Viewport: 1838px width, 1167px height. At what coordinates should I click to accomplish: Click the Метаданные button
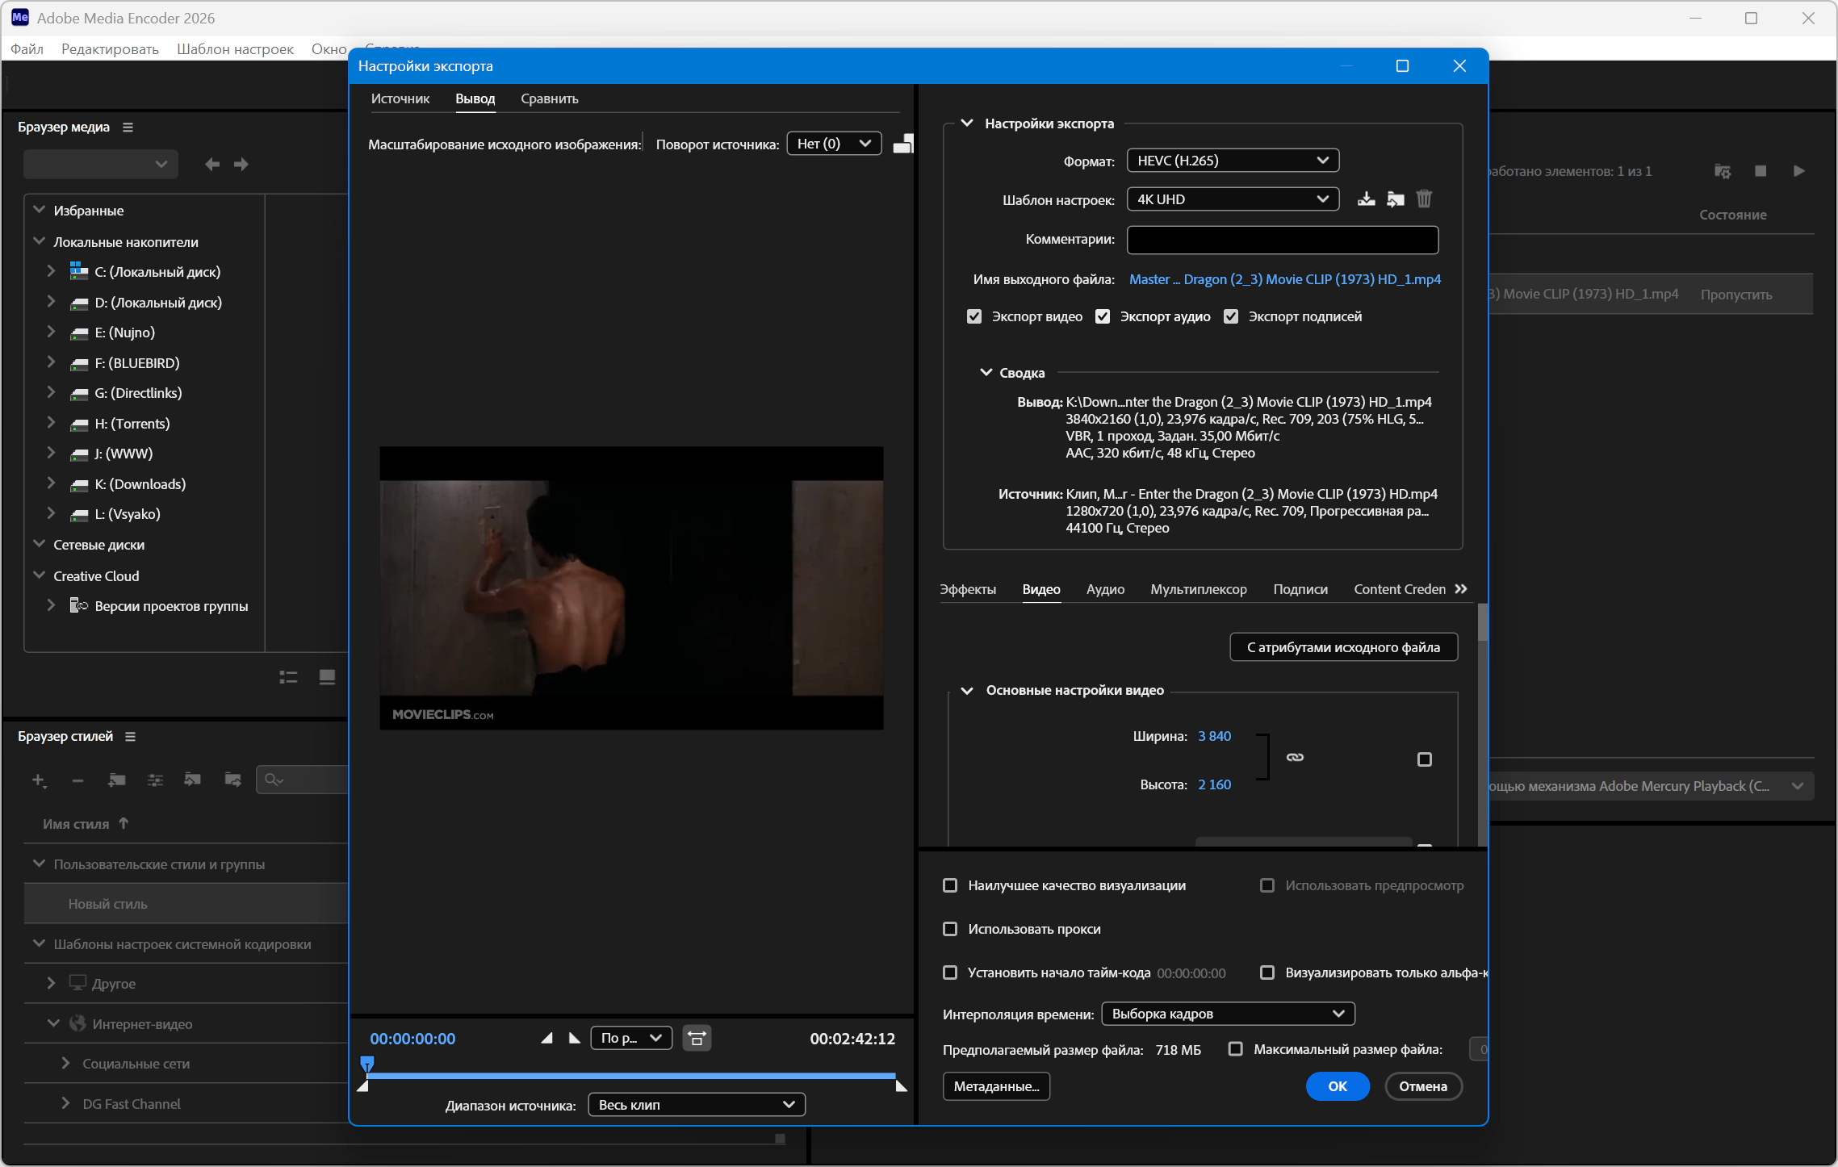996,1086
